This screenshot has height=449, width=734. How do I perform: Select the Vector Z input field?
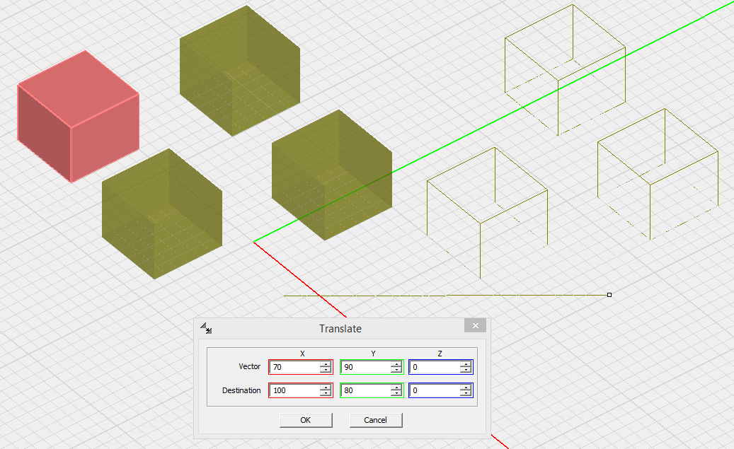434,367
